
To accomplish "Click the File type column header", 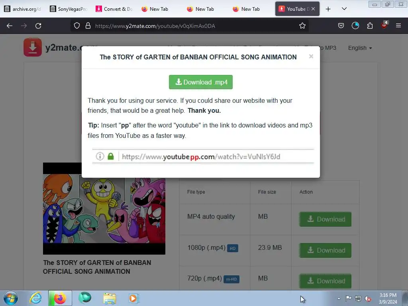I will click(x=196, y=192).
